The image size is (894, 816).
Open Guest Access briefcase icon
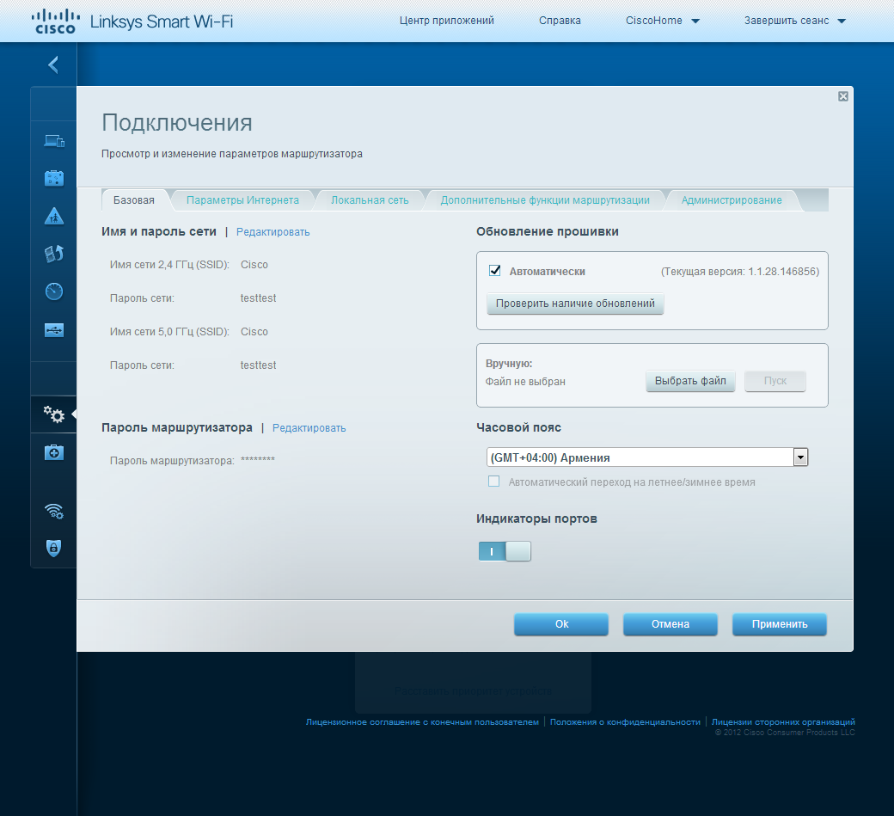click(54, 178)
